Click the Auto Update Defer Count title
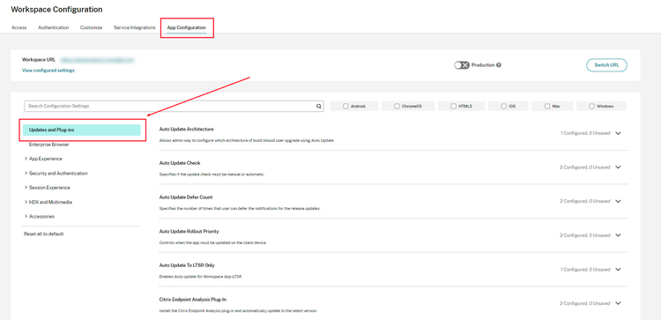This screenshot has width=661, height=320. (186, 197)
